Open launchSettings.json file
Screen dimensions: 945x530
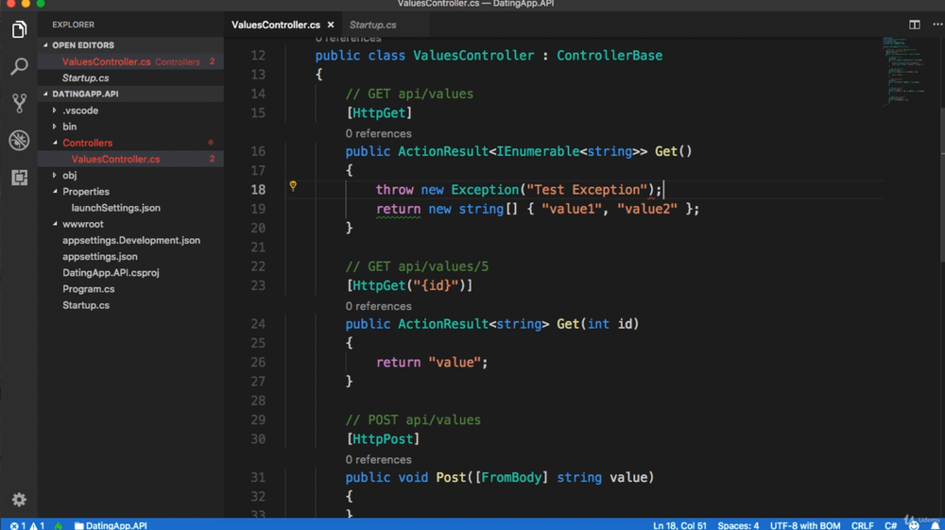(130, 208)
